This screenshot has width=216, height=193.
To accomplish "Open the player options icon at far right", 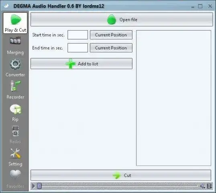I will [210, 186].
